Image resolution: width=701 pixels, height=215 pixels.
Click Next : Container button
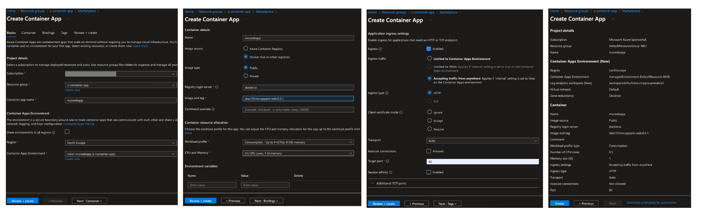(x=90, y=201)
